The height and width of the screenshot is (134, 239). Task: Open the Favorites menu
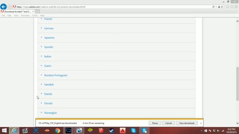25,16
